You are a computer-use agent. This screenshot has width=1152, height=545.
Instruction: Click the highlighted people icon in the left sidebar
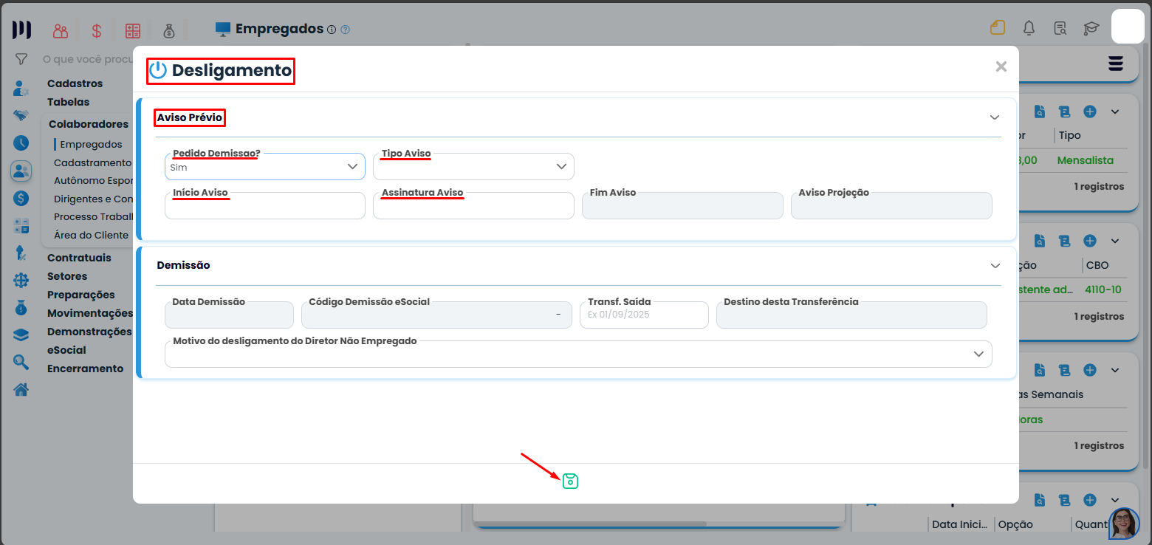point(21,171)
